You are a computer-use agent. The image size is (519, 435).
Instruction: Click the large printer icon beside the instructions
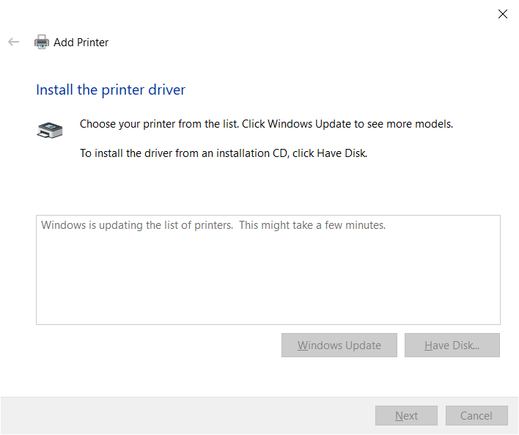[50, 130]
